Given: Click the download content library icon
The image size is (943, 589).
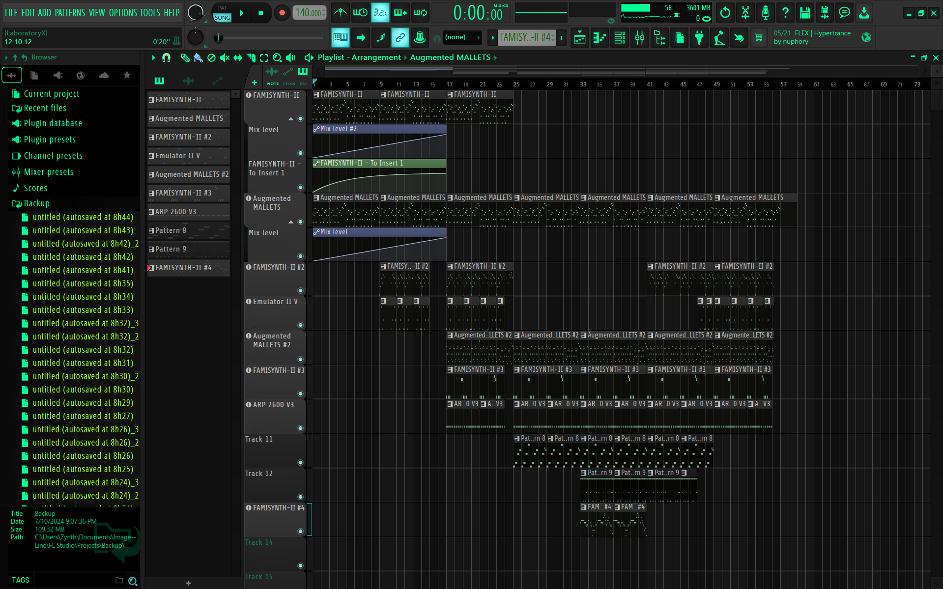Looking at the screenshot, I should point(864,13).
